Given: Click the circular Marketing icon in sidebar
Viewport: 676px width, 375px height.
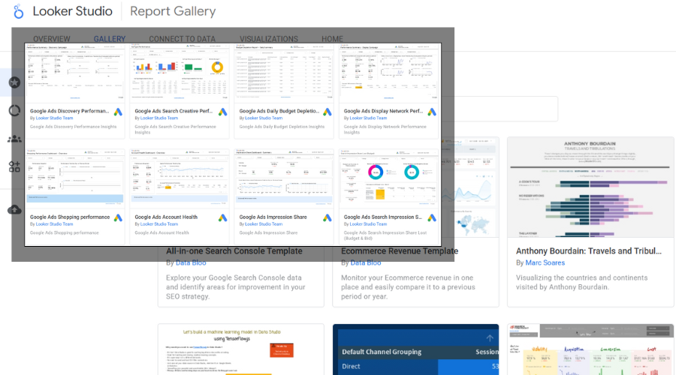Looking at the screenshot, I should pyautogui.click(x=14, y=110).
